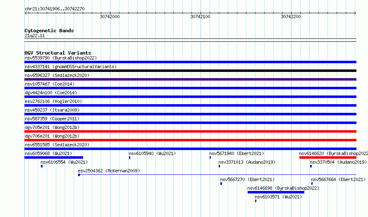Select the small marker under nsv3370504
This screenshot has height=217, width=368.
(x=311, y=166)
